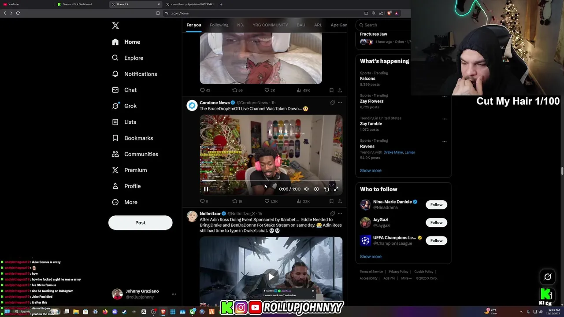Screen dimensions: 564x317
Task: Unmute the Condone News video
Action: pos(306,189)
